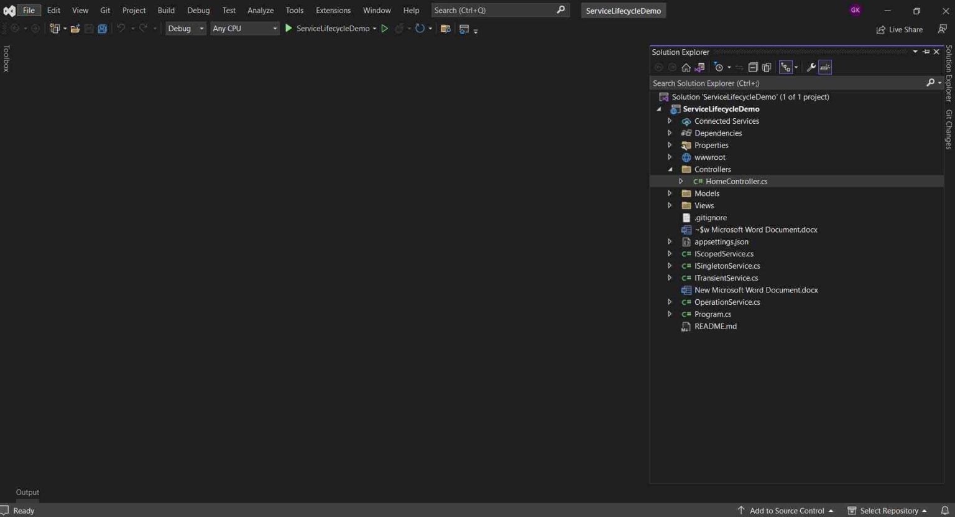Image resolution: width=955 pixels, height=517 pixels.
Task: Click the Hot Reload icon in toolbar
Action: pos(399,28)
